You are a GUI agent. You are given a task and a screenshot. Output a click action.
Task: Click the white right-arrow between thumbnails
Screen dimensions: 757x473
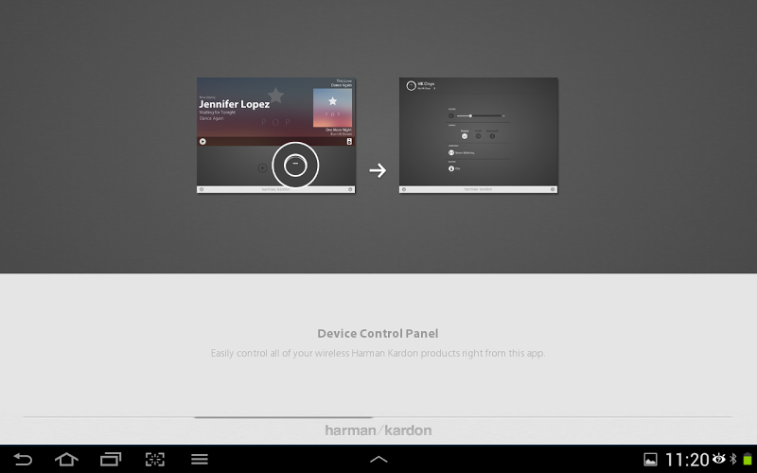(378, 170)
